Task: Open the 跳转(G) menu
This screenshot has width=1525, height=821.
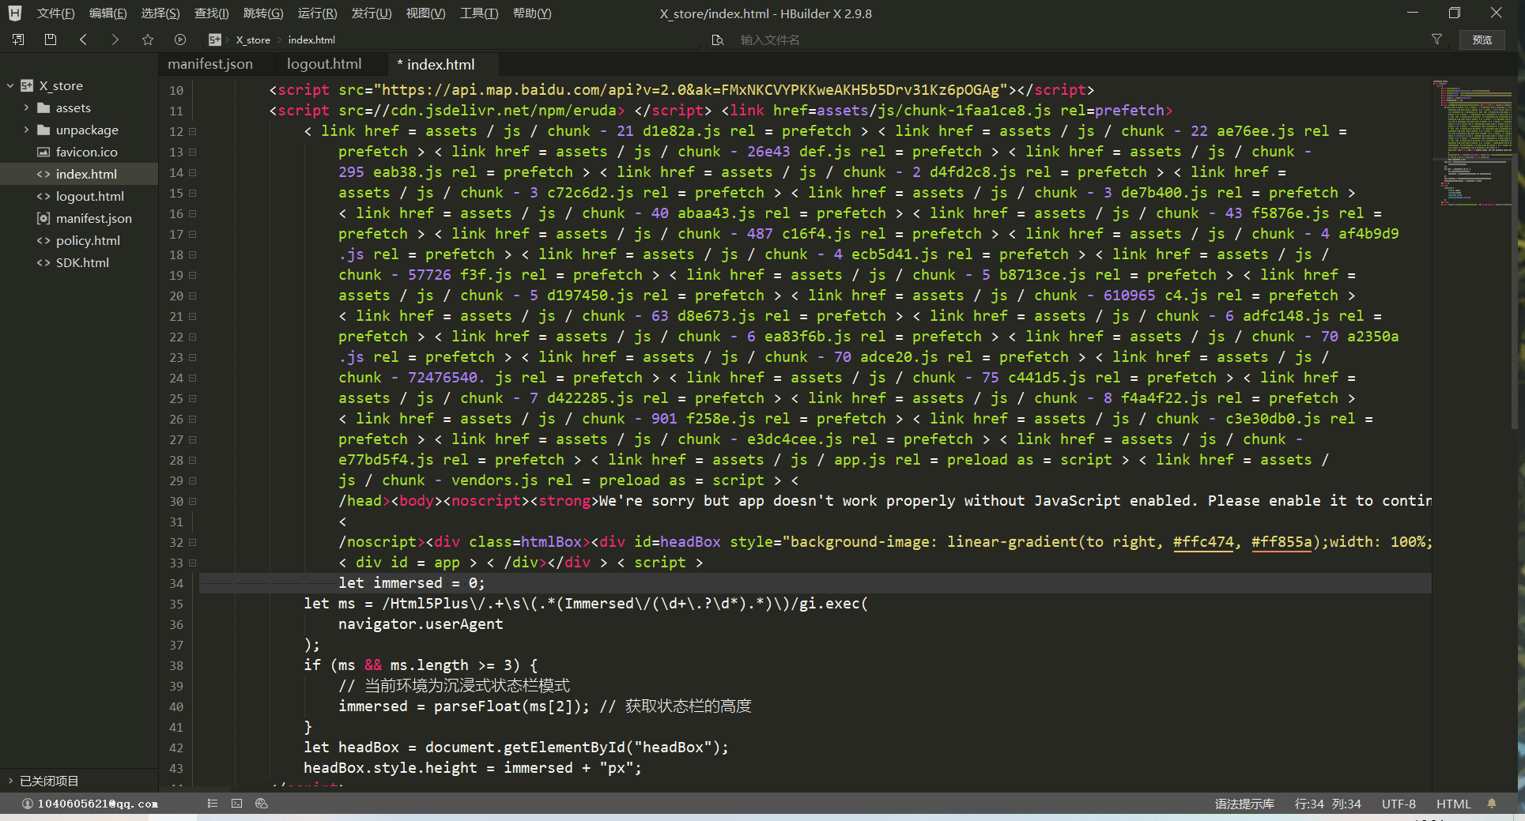Action: 263,13
